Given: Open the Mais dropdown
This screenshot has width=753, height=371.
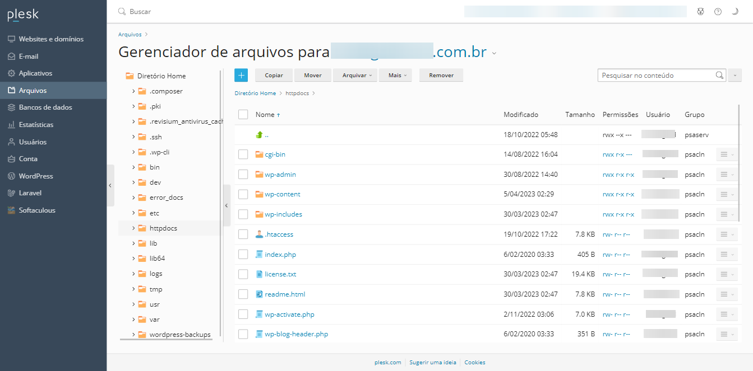Looking at the screenshot, I should coord(396,75).
